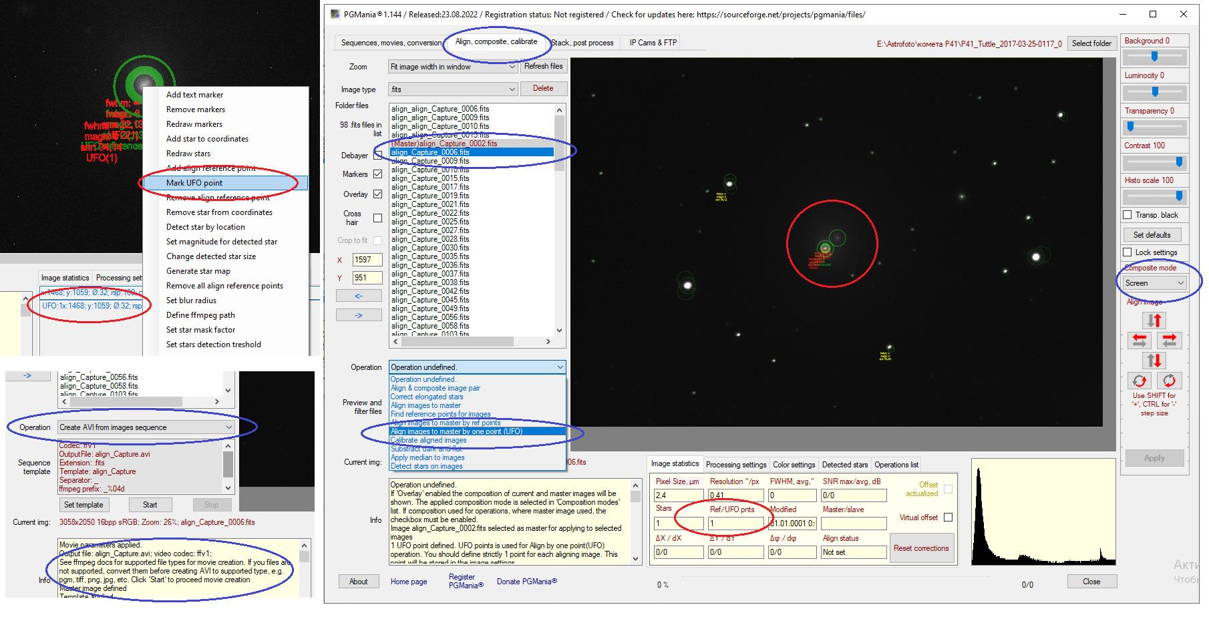Open the Image type .fits dropdown
The height and width of the screenshot is (617, 1209).
pos(453,89)
